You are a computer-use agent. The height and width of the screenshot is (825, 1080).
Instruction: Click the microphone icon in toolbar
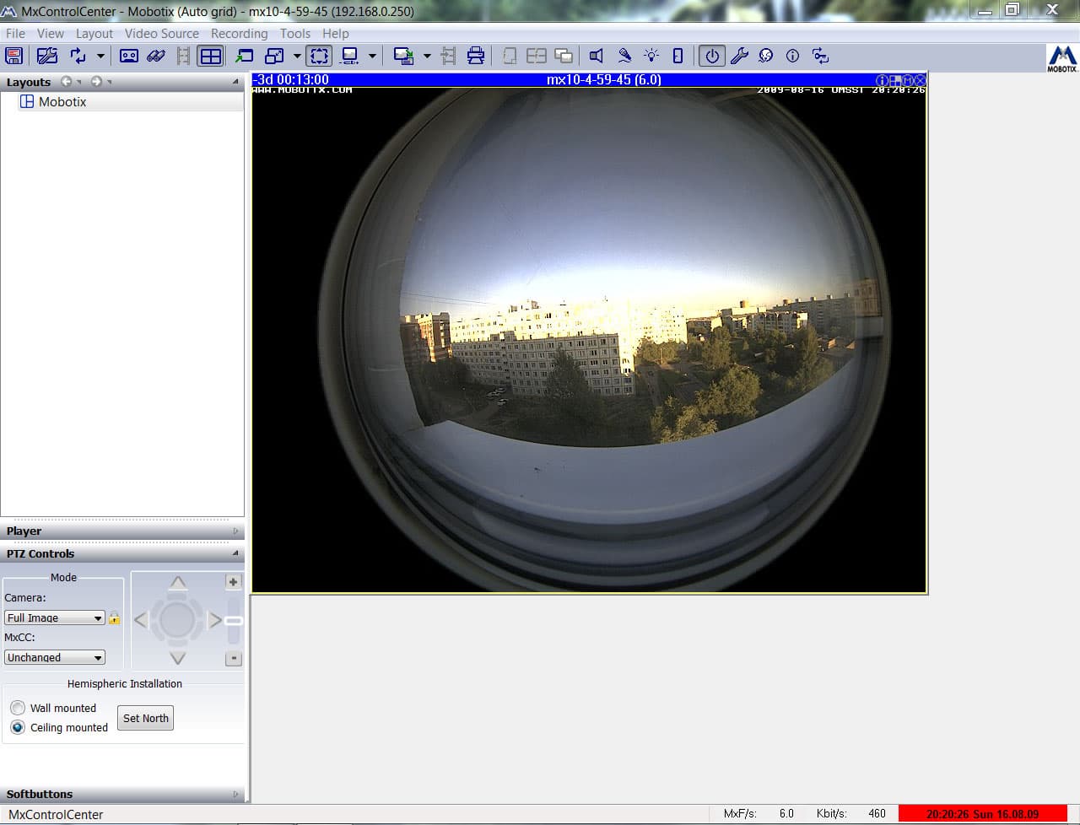[x=624, y=56]
